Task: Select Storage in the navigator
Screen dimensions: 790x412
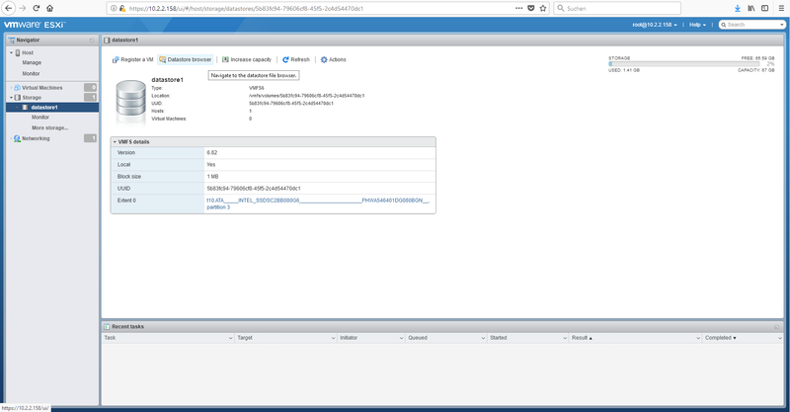Action: click(32, 98)
